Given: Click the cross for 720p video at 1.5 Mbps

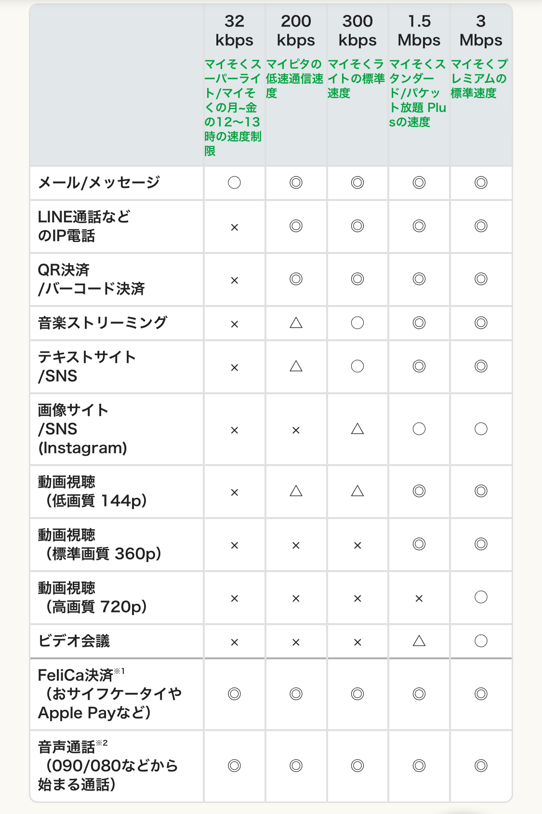Looking at the screenshot, I should [x=419, y=598].
